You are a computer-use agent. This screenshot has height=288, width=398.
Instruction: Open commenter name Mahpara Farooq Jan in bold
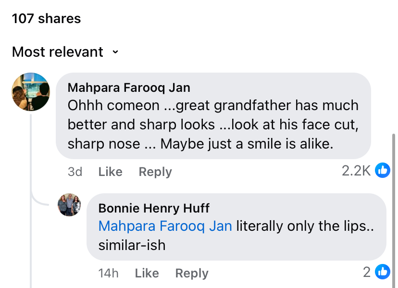pos(129,88)
